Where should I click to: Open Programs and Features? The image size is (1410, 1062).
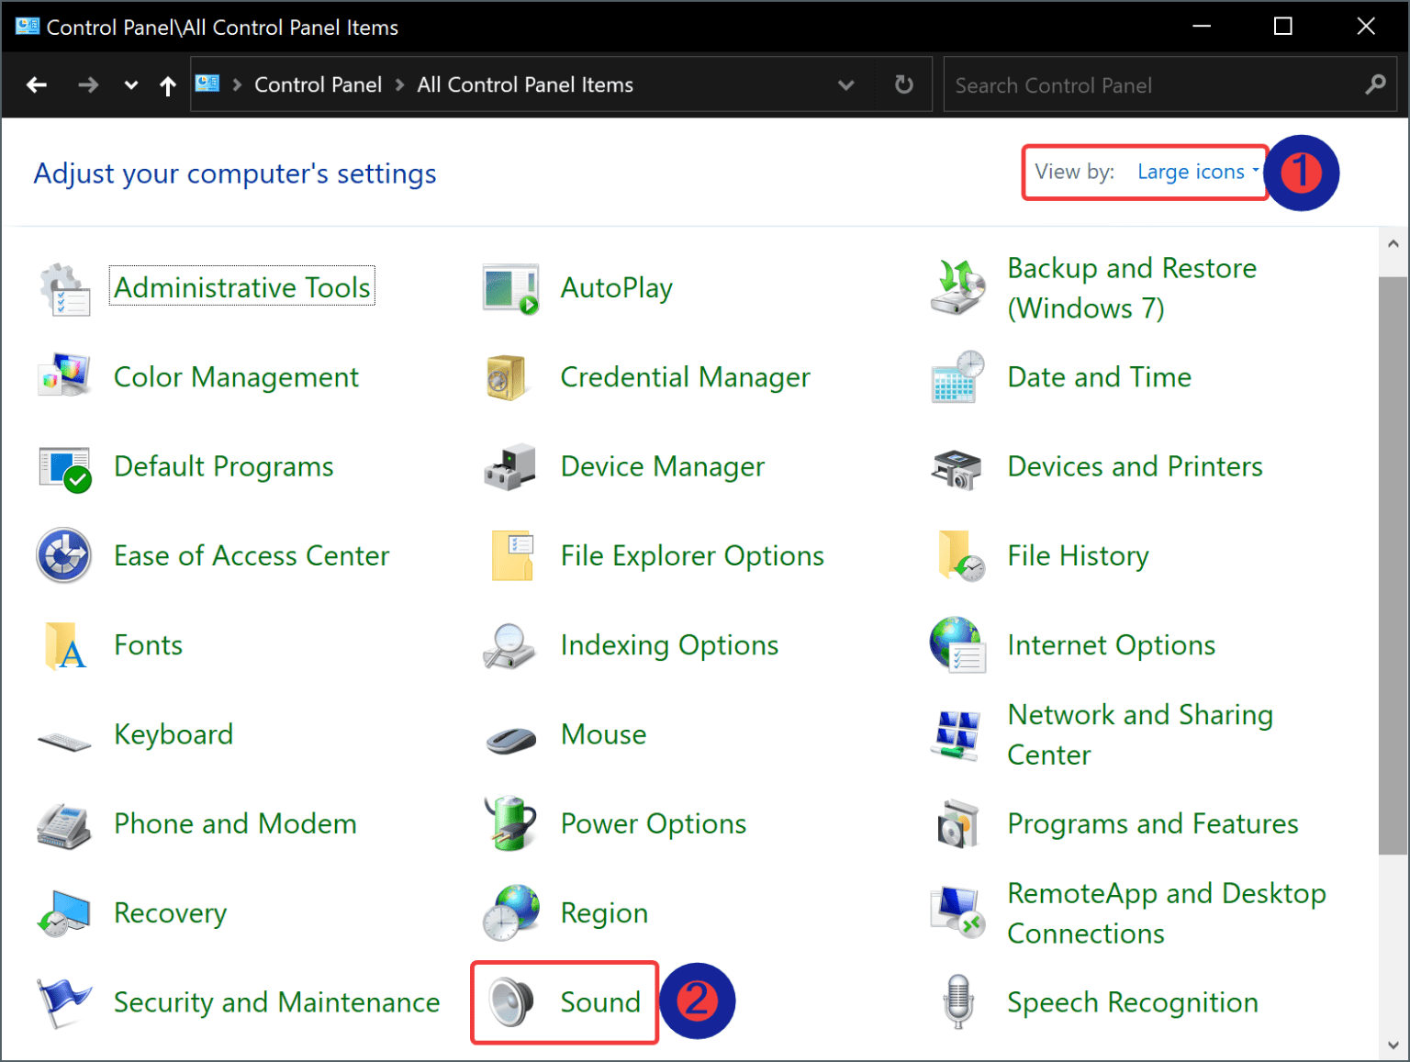(1152, 823)
